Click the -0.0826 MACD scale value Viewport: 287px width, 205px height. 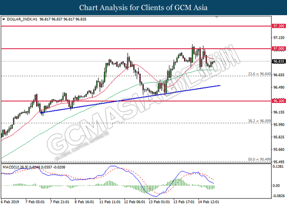(x=278, y=196)
